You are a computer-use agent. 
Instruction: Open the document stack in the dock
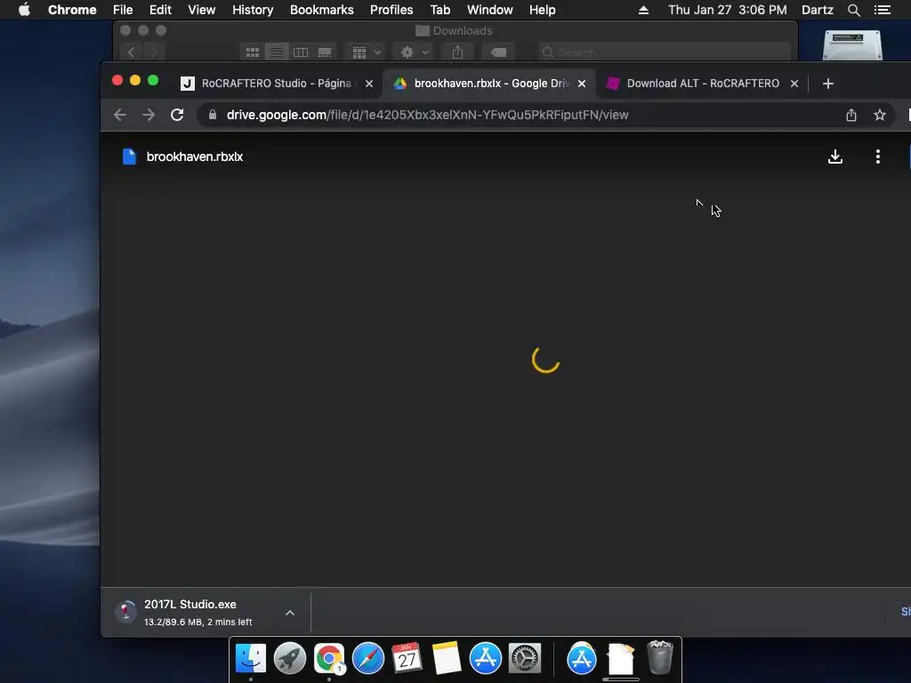[x=620, y=658]
